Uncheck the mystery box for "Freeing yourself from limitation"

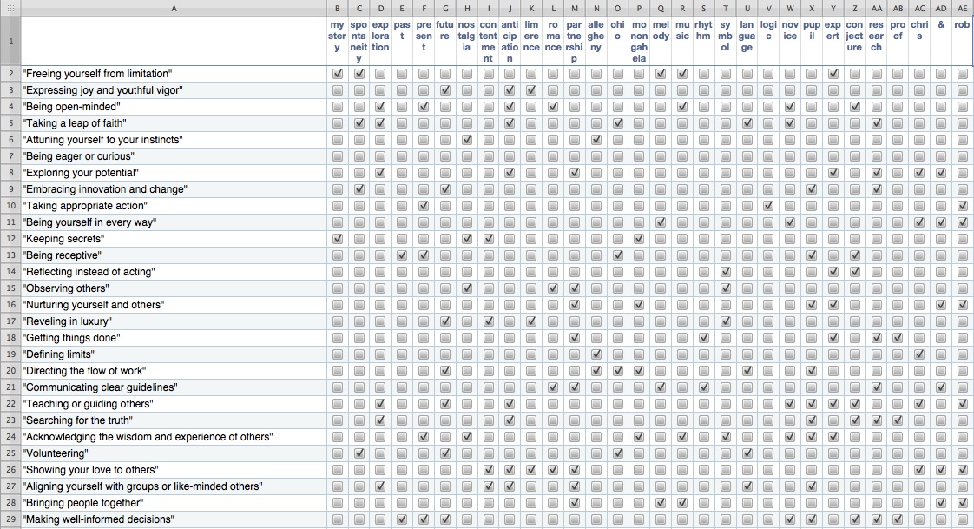click(x=337, y=74)
